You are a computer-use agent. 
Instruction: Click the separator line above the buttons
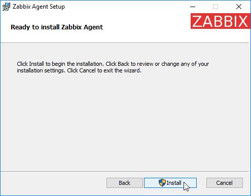coord(125,172)
